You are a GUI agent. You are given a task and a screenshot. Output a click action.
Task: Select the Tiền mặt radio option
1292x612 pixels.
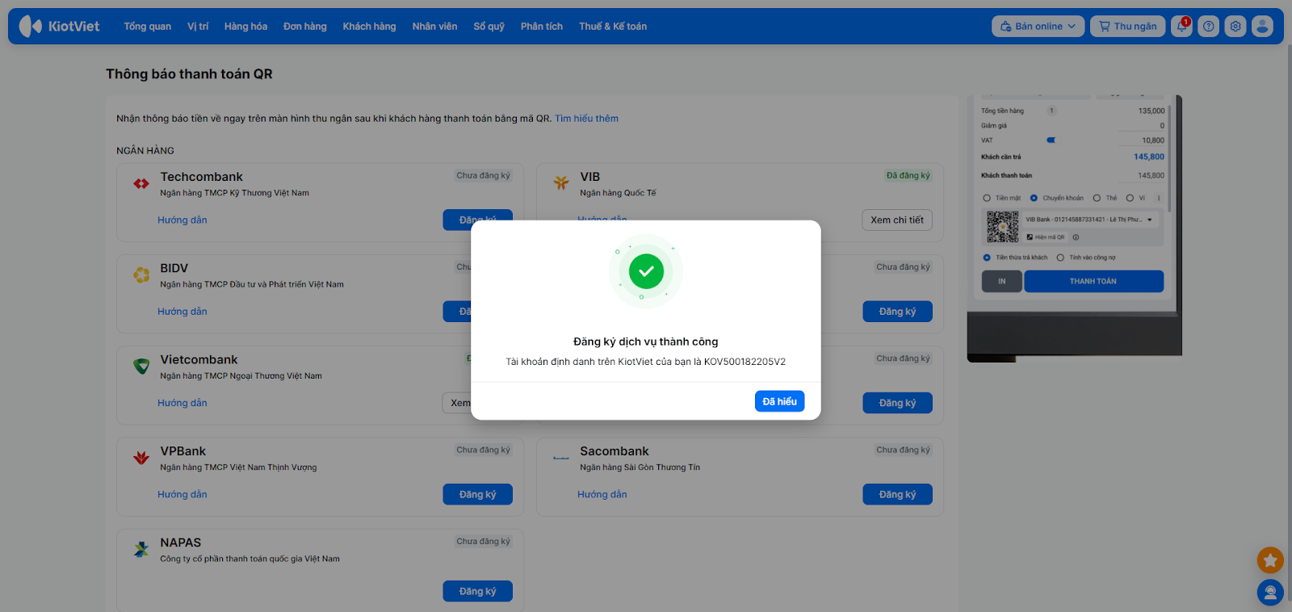pos(987,198)
